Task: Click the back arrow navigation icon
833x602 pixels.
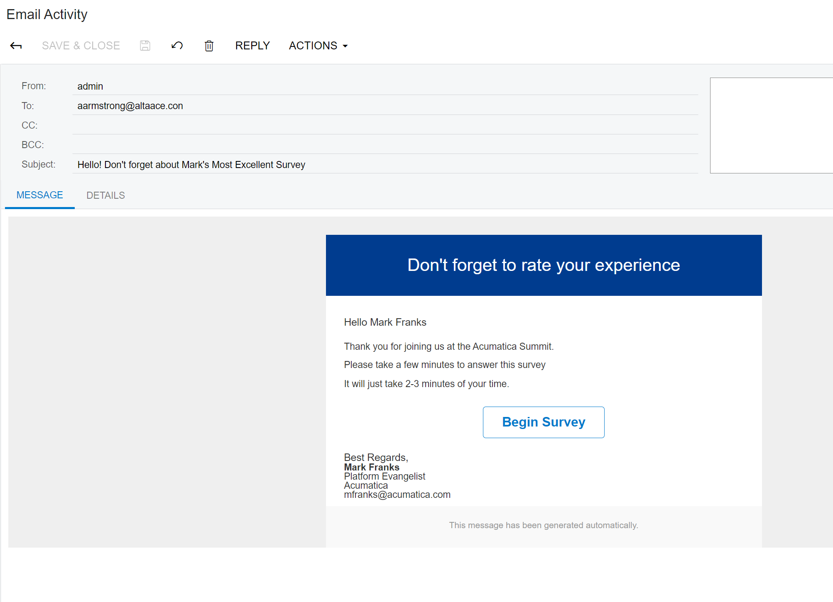Action: tap(16, 46)
